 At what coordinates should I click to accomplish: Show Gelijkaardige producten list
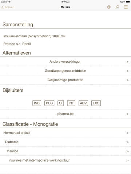coord(65,80)
